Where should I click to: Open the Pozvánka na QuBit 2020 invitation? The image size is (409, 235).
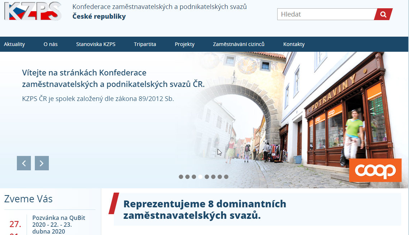[59, 225]
